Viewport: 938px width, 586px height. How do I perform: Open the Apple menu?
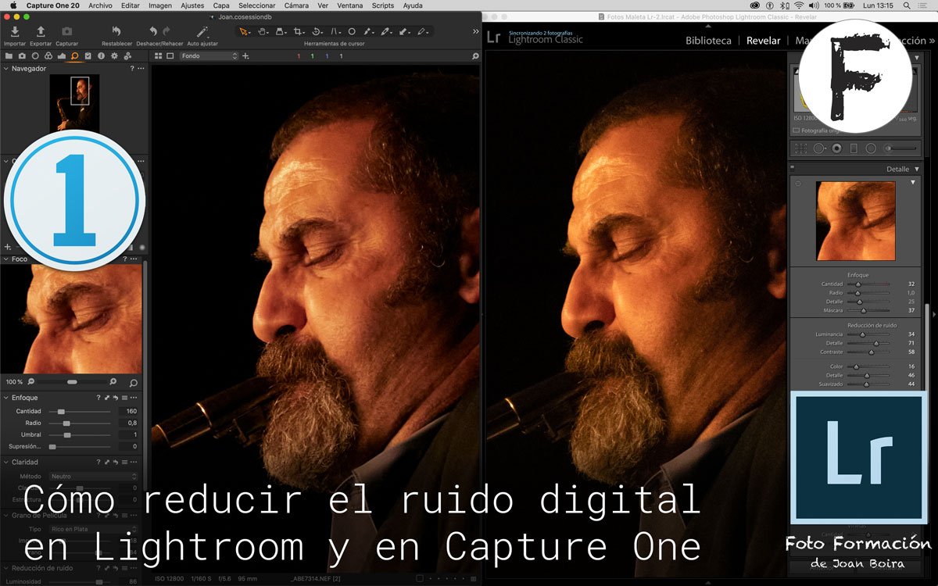(13, 5)
